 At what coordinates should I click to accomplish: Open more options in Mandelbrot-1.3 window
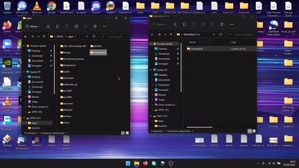click(x=232, y=24)
